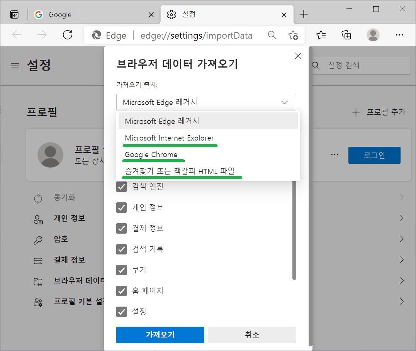Click the 암호 key icon
Viewport: 416px width, 351px height.
[38, 240]
